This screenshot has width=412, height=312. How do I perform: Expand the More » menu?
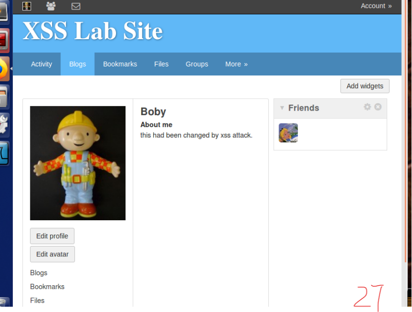coord(236,64)
